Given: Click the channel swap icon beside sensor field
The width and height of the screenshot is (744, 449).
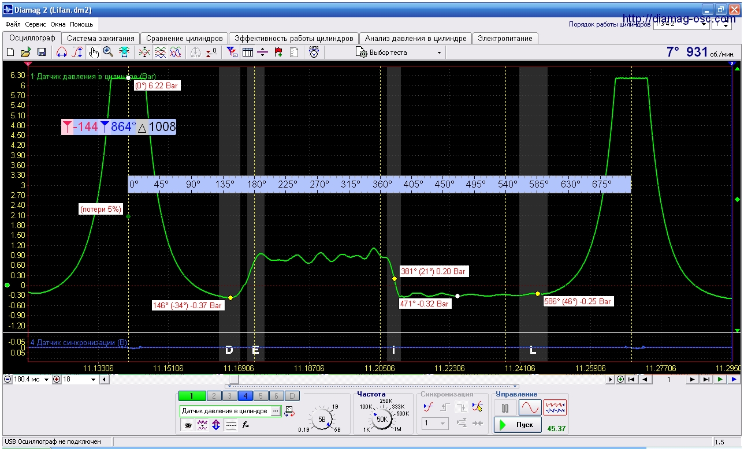Looking at the screenshot, I should click(289, 411).
